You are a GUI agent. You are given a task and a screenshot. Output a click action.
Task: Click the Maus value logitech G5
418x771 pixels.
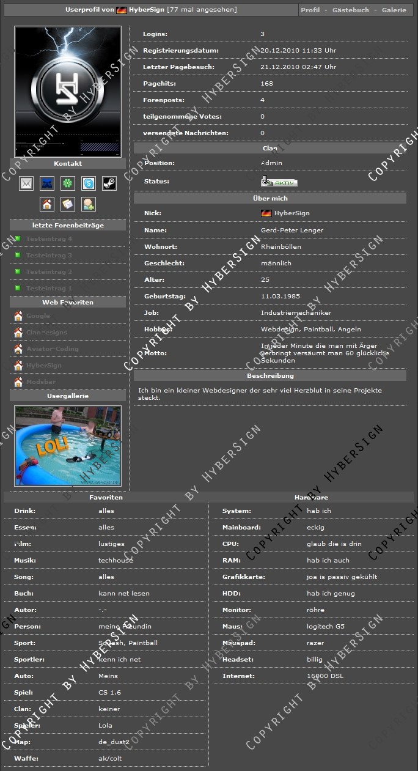(x=326, y=626)
